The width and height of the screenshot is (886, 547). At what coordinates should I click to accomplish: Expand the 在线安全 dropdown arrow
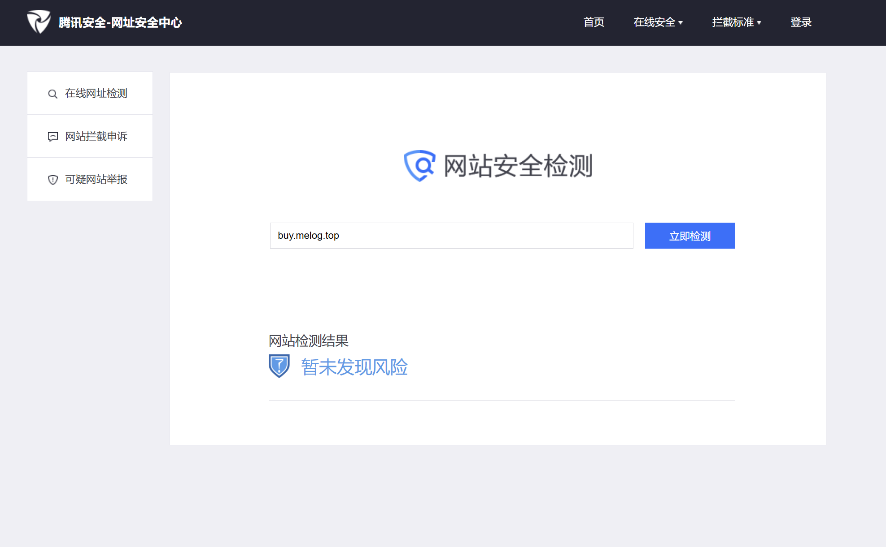[x=681, y=23]
